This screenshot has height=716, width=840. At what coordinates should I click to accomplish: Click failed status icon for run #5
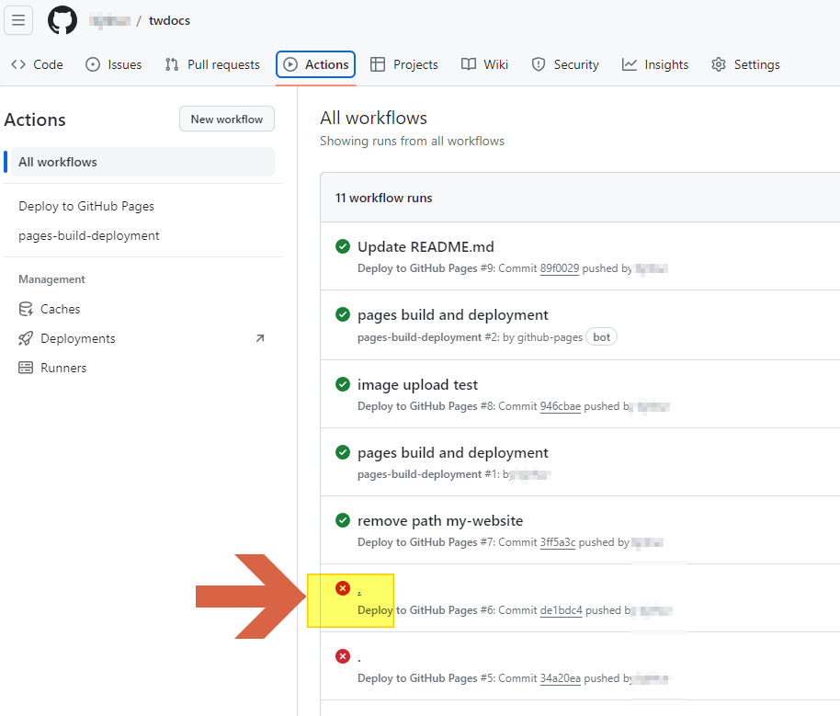(342, 656)
